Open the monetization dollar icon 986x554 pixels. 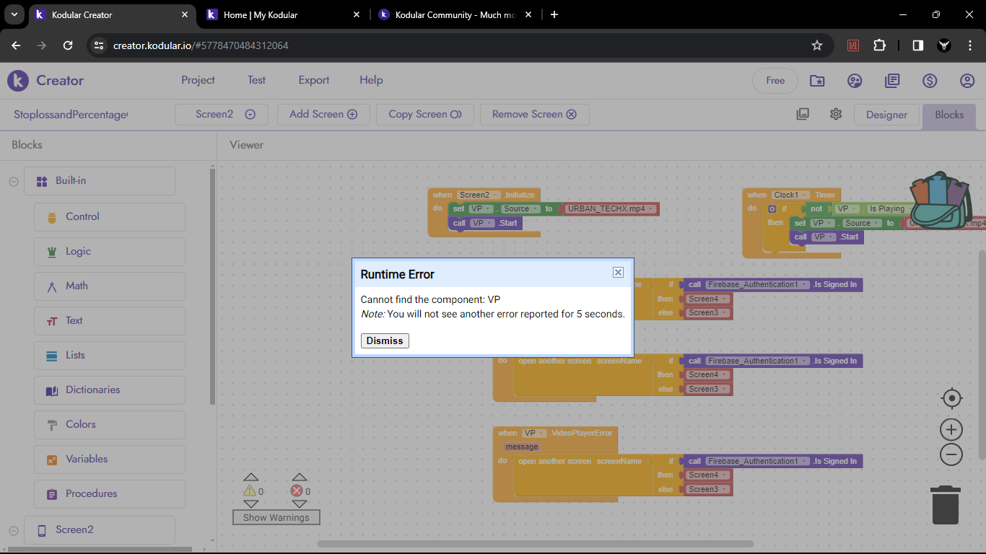coord(930,81)
